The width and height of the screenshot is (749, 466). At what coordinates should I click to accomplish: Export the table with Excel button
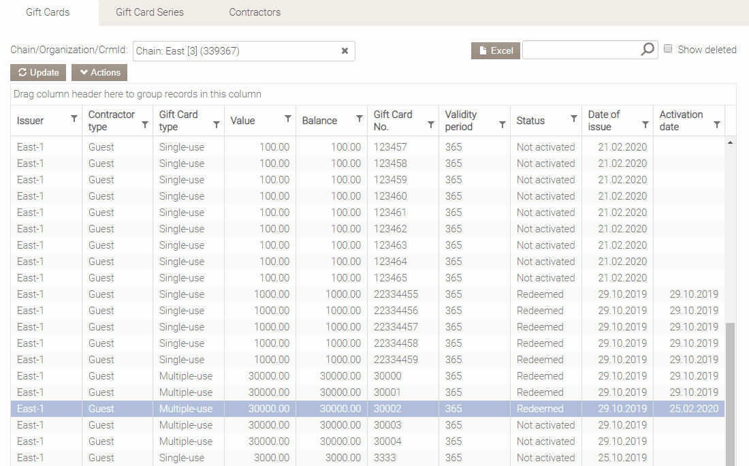point(496,50)
